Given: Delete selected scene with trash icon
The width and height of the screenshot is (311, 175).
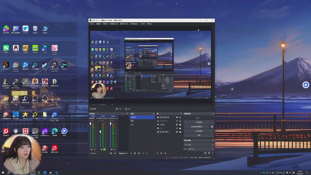Looking at the screenshot, I should [x=135, y=153].
